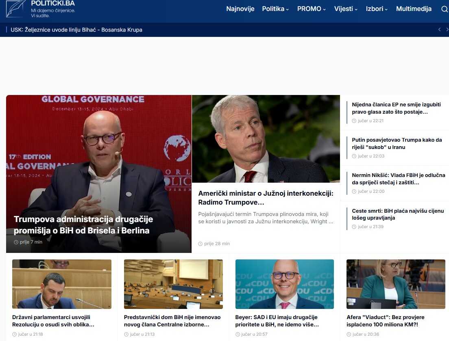Open ticker headline about Željeznice Bihać line
449x341 pixels.
point(76,30)
